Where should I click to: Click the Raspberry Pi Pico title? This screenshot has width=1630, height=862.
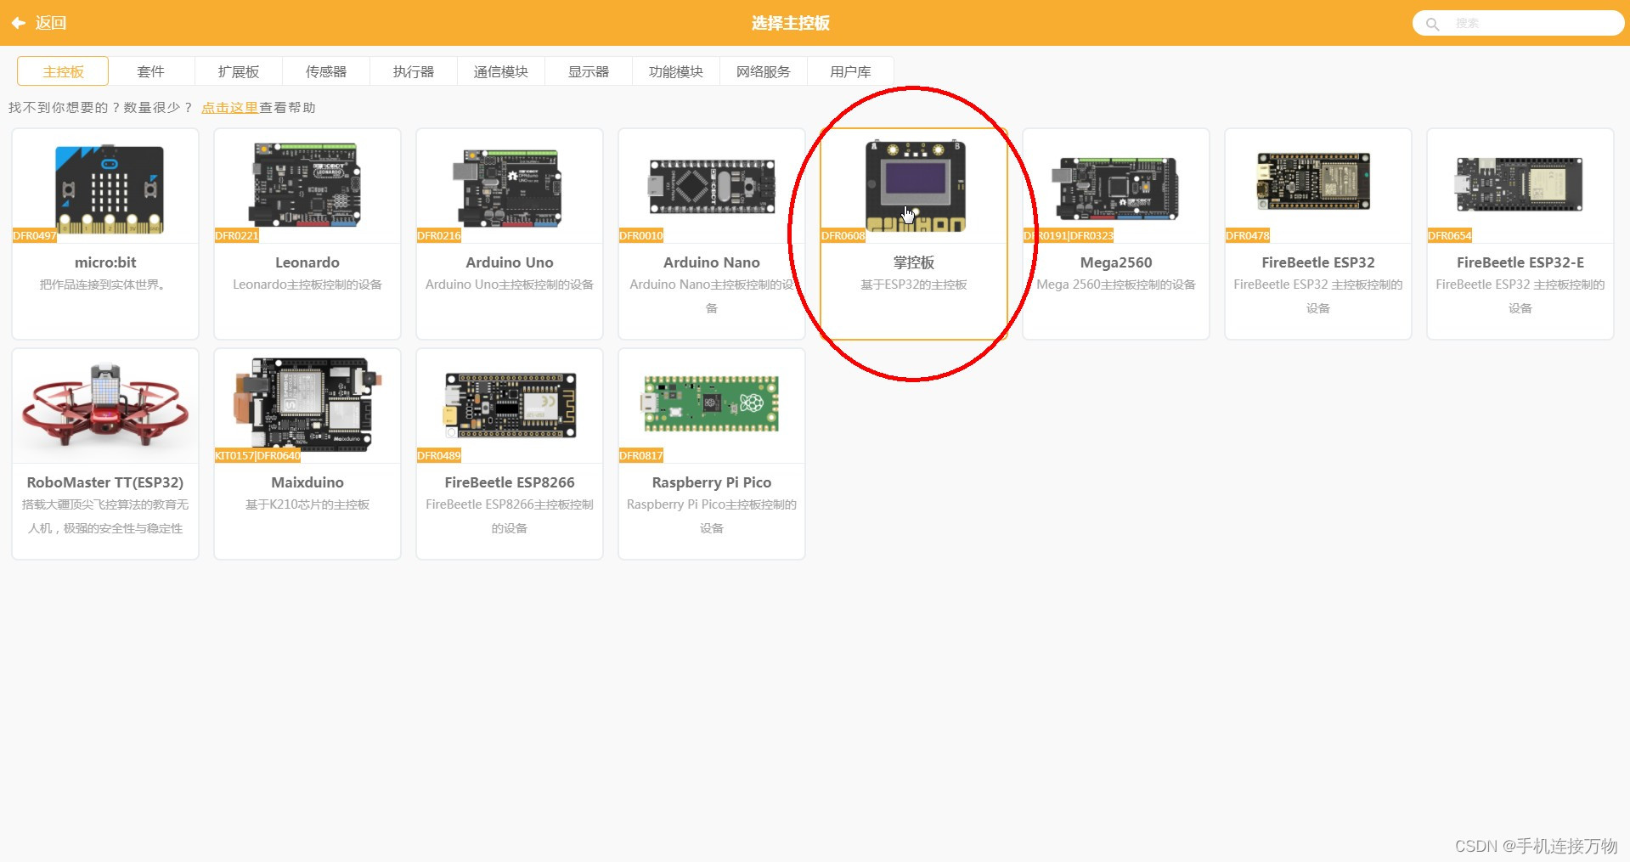click(712, 482)
